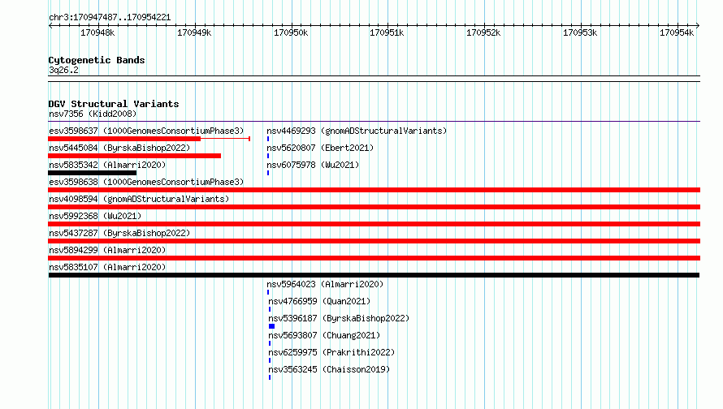The image size is (723, 409).
Task: Select the nsv5620807 blue marker
Action: [268, 156]
